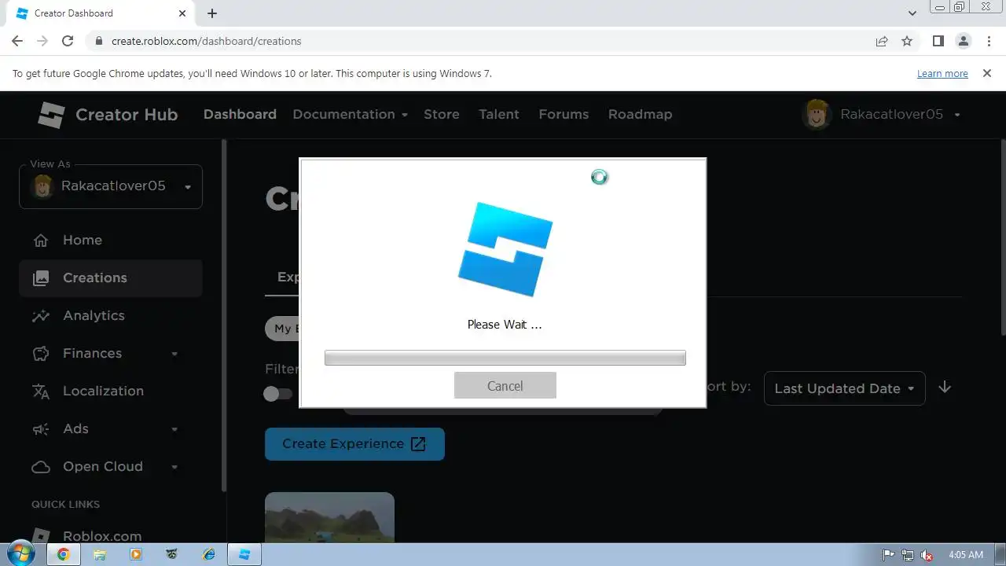Image resolution: width=1006 pixels, height=566 pixels.
Task: Click the Create Experience button
Action: (354, 443)
